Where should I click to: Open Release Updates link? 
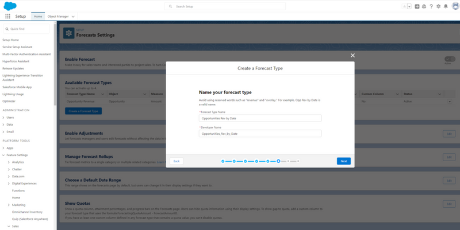[13, 68]
